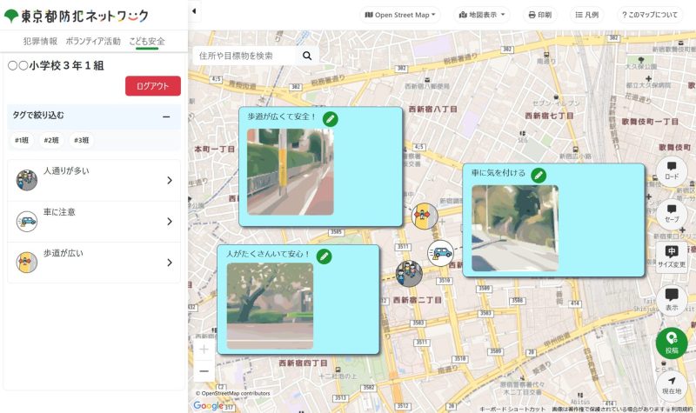Click the 住所や目標物を検索 search field
Viewport: 696px width, 413px height.
pyautogui.click(x=245, y=56)
